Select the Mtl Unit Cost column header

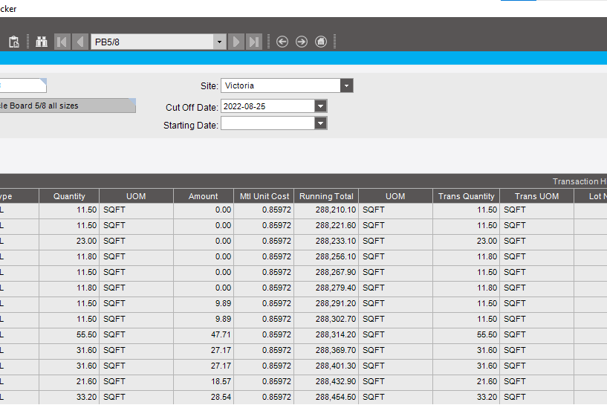pos(264,196)
